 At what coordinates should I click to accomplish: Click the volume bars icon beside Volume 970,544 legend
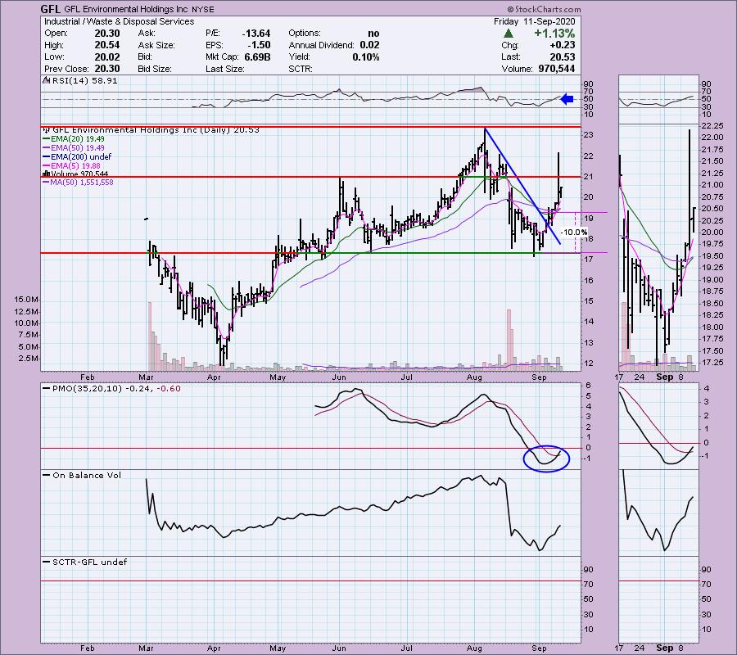point(46,174)
